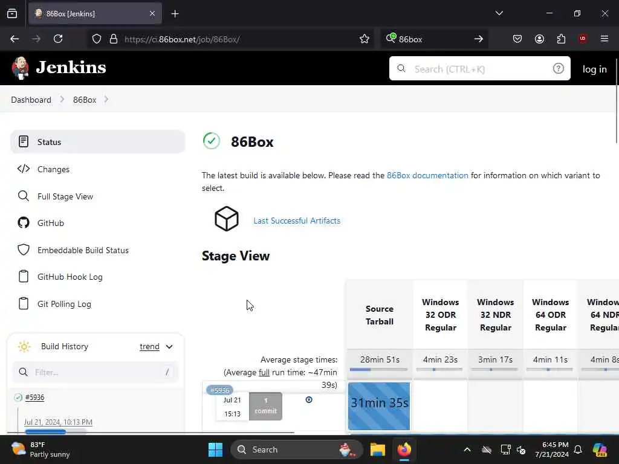Image resolution: width=619 pixels, height=464 pixels.
Task: Open Firefox account icon
Action: pos(539,39)
